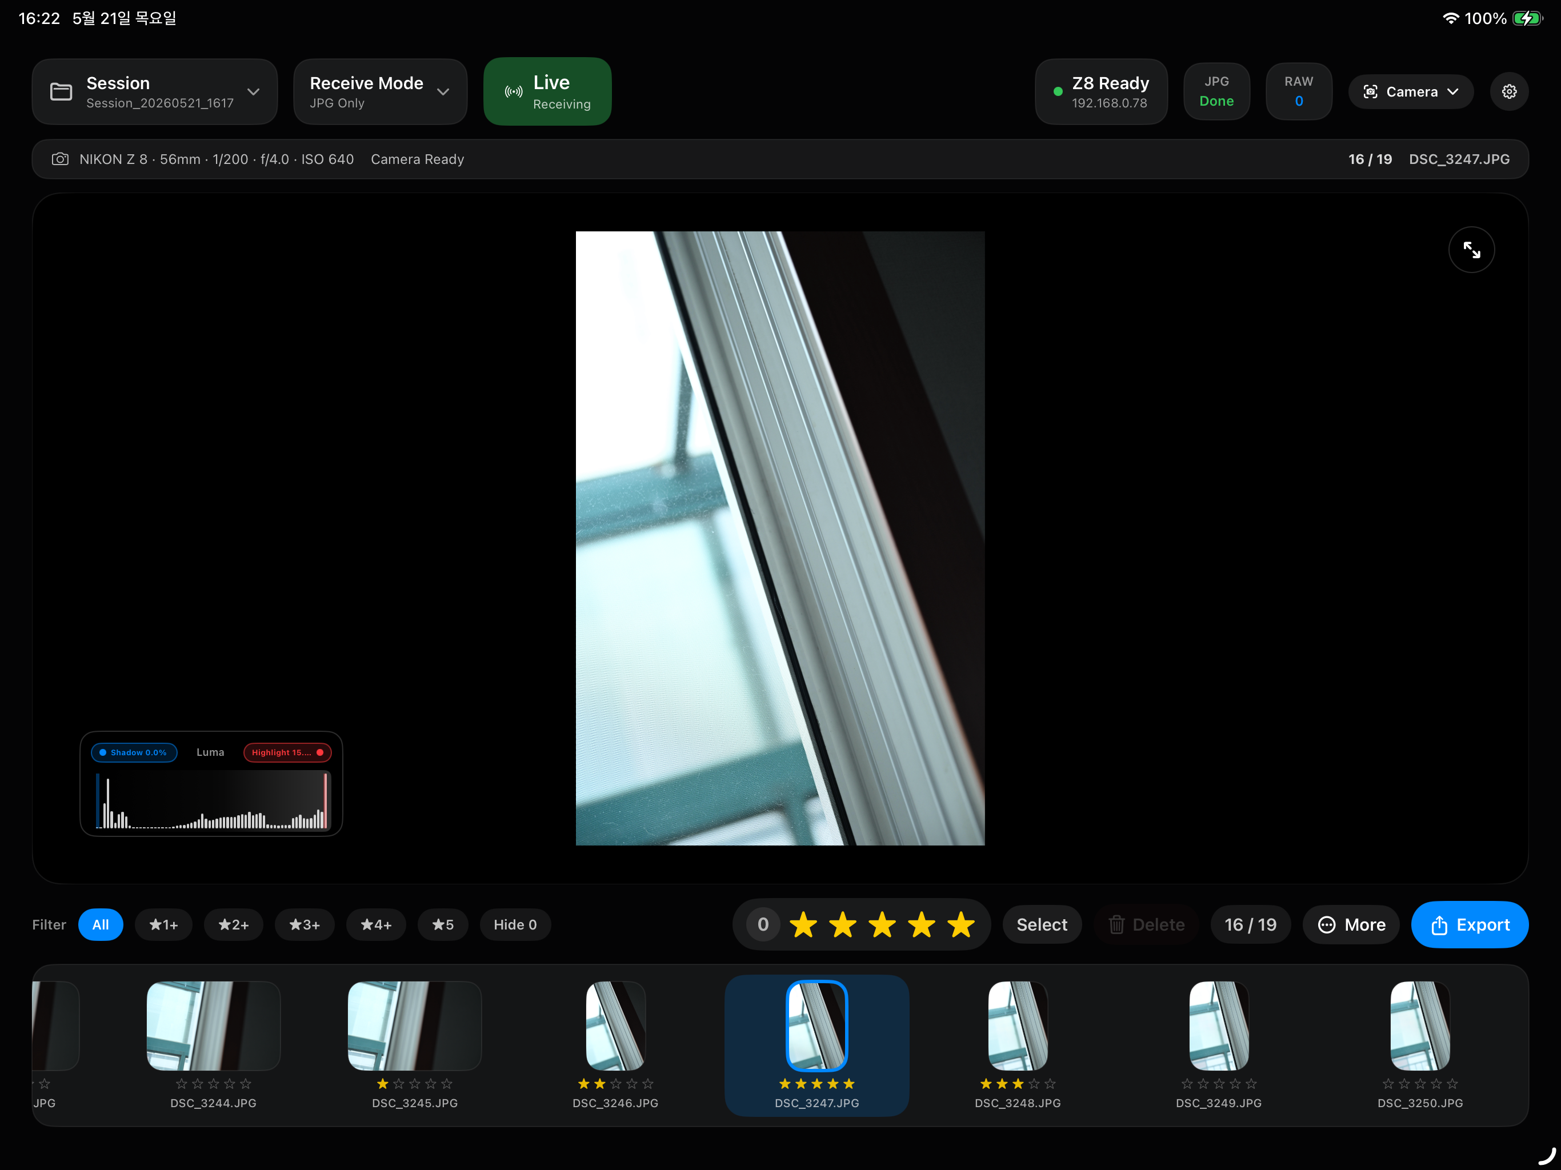Click the session folder icon
This screenshot has height=1170, width=1561.
61,92
